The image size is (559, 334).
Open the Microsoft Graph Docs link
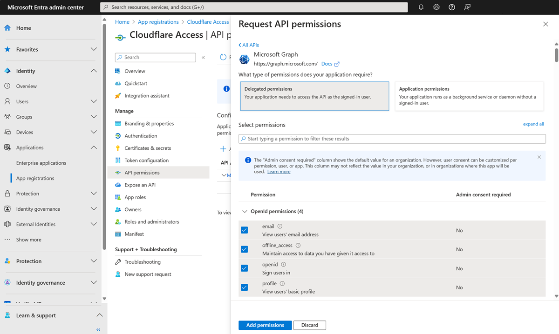330,64
